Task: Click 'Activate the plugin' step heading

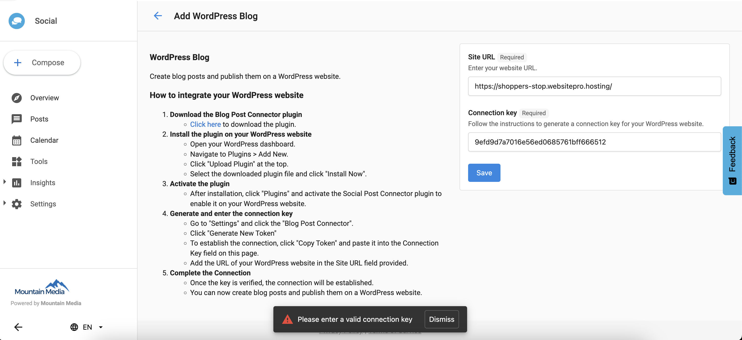Action: 200,184
